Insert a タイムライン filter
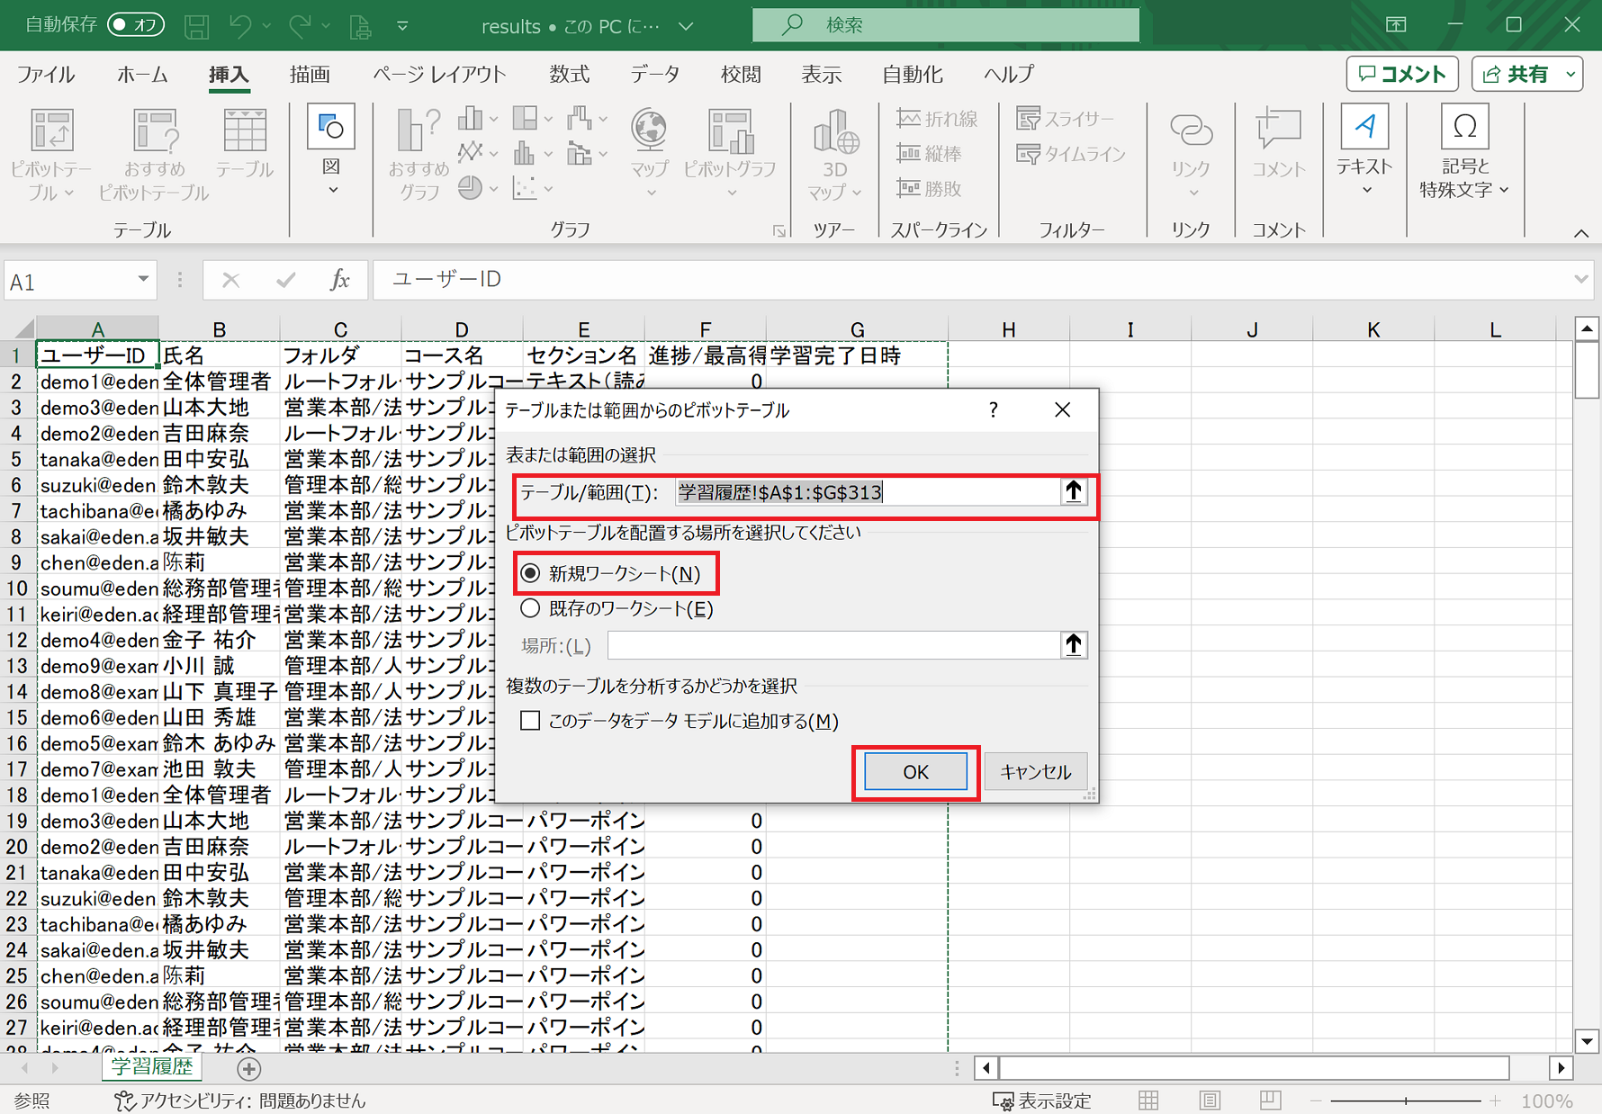Screen dimensions: 1602x1114 1071,154
